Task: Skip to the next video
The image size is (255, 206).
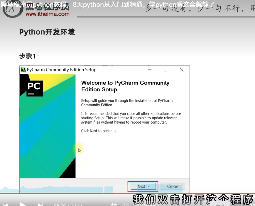Action: tap(40, 205)
